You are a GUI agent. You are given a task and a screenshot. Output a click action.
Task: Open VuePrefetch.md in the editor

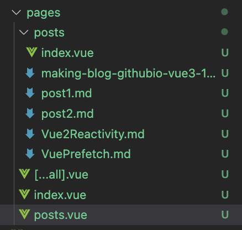(86, 154)
